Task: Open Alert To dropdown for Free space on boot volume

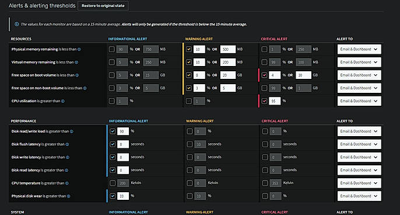Action: [x=359, y=75]
